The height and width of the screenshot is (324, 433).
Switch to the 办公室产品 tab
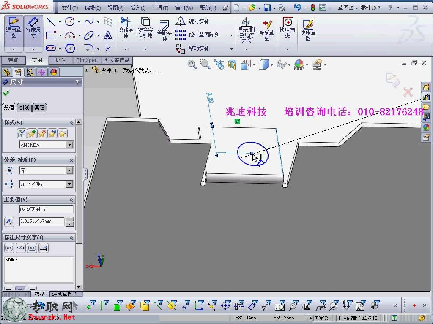[117, 60]
